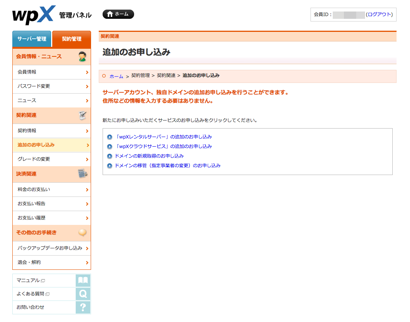Switch to the 契約管理 tab
This screenshot has width=410, height=322.
(71, 39)
